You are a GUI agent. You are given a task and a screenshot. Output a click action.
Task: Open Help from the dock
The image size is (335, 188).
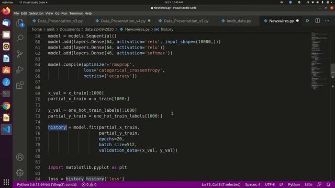[6, 82]
